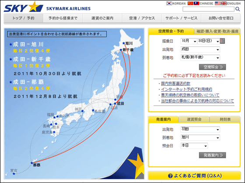Click the 旭川 airport star on map
245x183 pixels.
point(123,43)
